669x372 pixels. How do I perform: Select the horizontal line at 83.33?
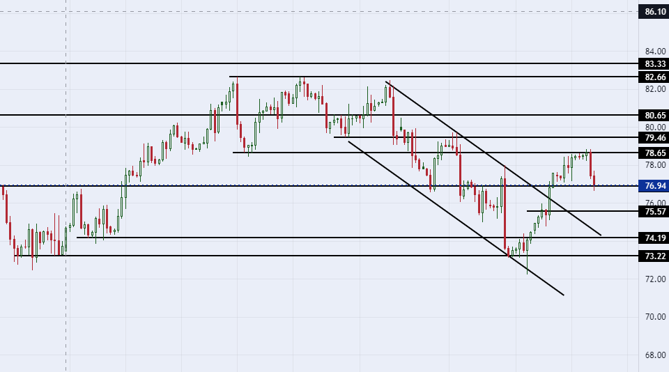tap(319, 63)
